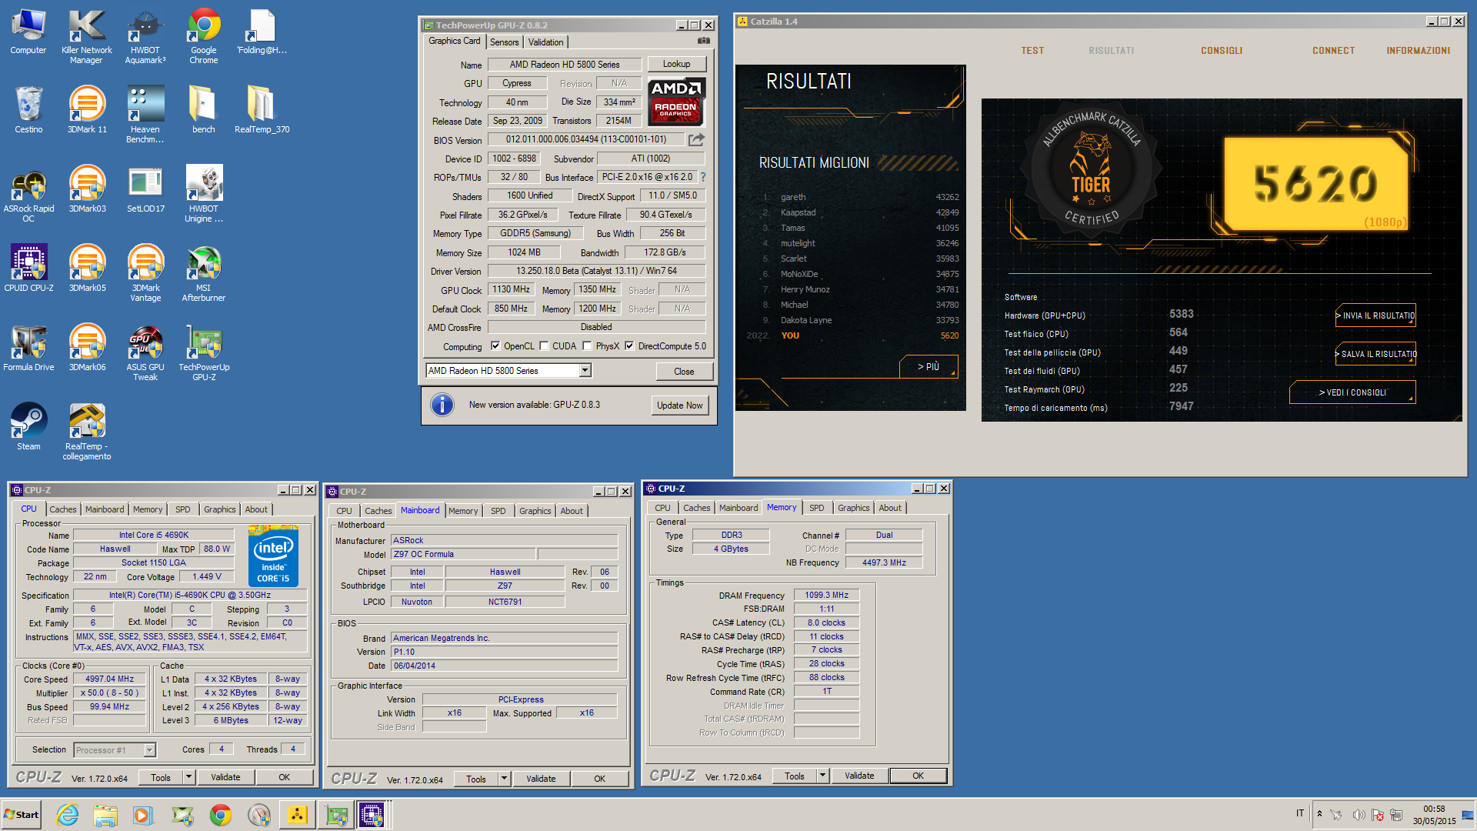The height and width of the screenshot is (831, 1477).
Task: Switch to the Validation tab in GPU-Z
Action: (545, 42)
